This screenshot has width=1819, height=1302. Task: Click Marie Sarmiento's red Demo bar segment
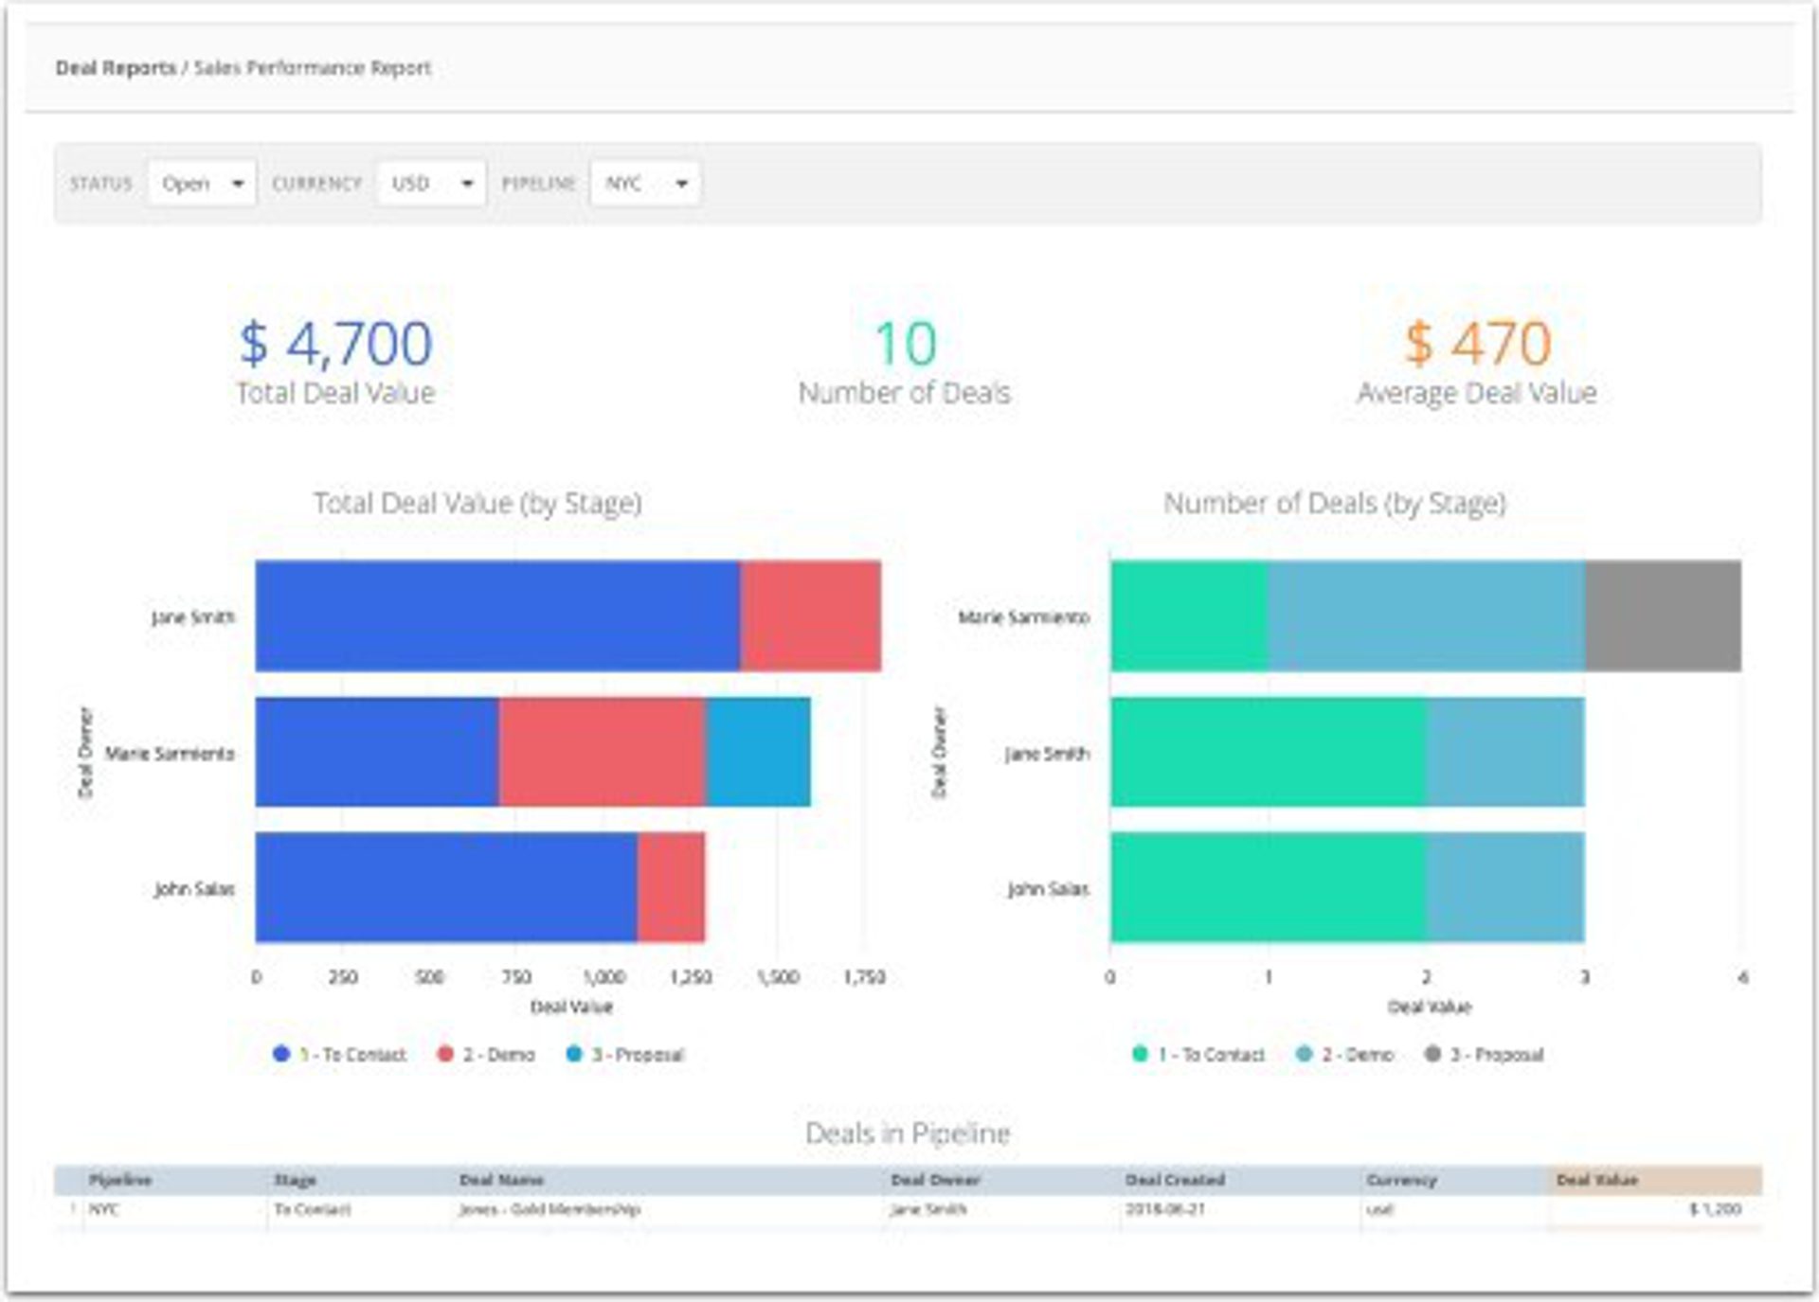coord(602,753)
